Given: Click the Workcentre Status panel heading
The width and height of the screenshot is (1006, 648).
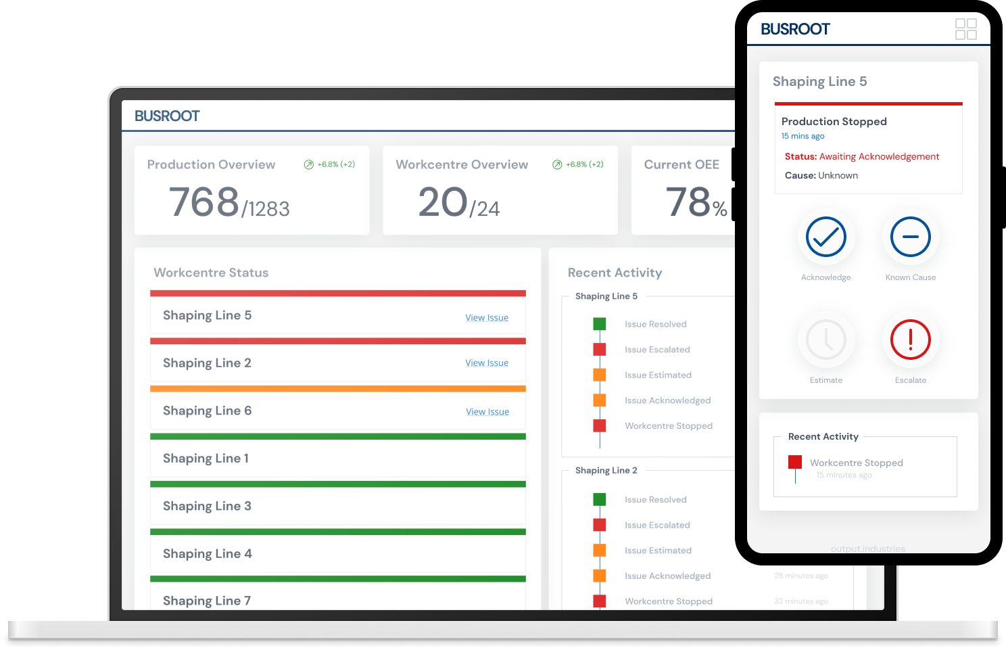Looking at the screenshot, I should click(211, 273).
